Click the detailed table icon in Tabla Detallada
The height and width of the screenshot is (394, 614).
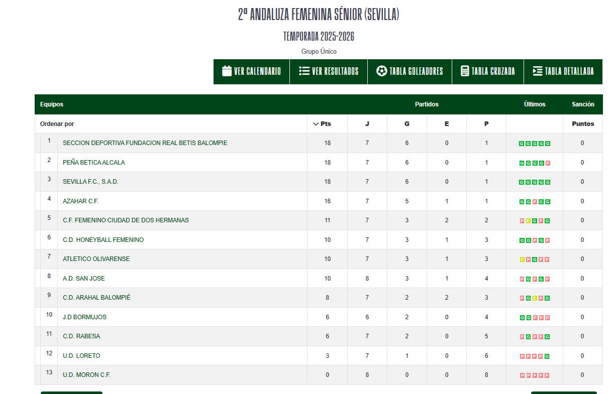pyautogui.click(x=538, y=71)
